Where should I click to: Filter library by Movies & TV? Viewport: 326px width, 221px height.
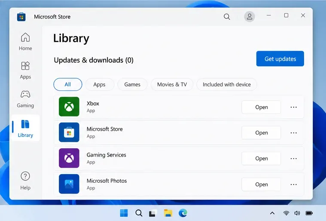coord(172,85)
